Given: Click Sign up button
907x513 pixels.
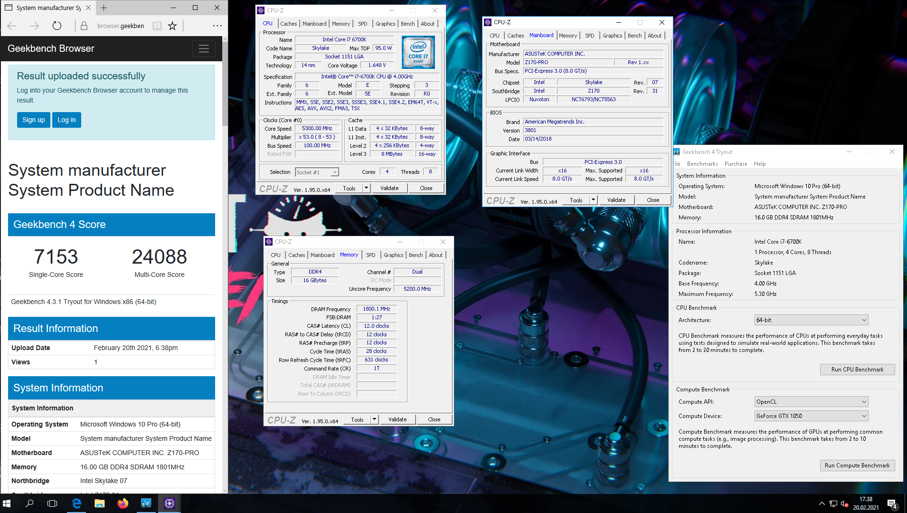Looking at the screenshot, I should pos(34,120).
